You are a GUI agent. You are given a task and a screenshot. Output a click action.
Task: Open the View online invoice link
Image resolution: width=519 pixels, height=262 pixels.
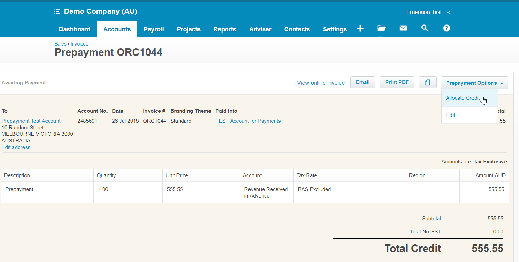[320, 83]
